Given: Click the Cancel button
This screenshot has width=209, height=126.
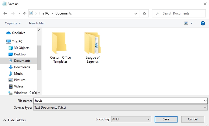Looking at the screenshot, I should 193,119.
